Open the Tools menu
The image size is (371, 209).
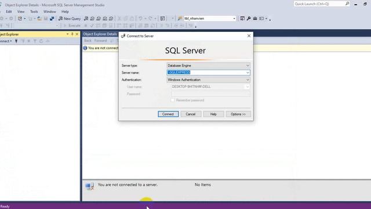(34, 12)
